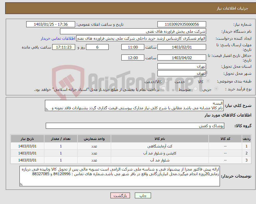Select the خدمت radio button
Screen dimensions: 256x204
[190, 81]
